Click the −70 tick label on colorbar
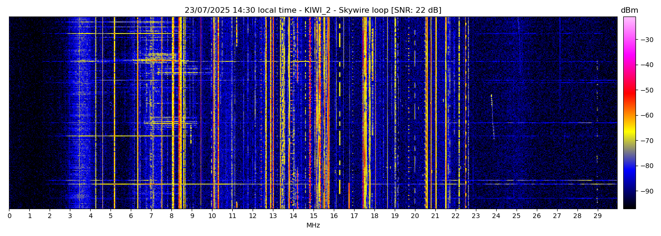Viewport: 661px width, 236px height. (646, 141)
